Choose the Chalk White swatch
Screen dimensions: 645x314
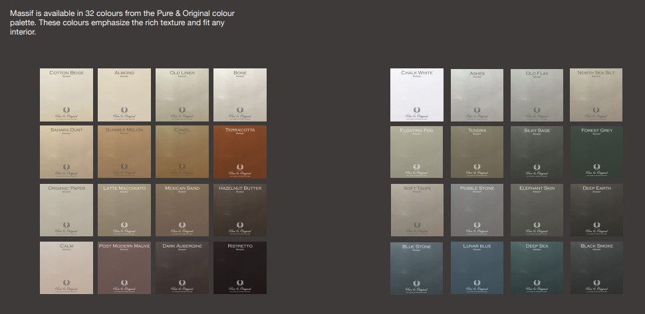416,94
